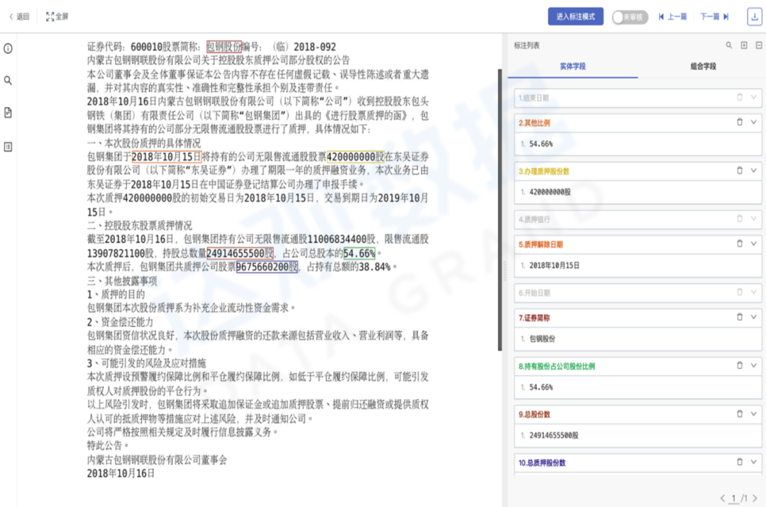The width and height of the screenshot is (766, 507).
Task: Delete the 10.总质押股份数 field annotation
Action: click(x=740, y=462)
